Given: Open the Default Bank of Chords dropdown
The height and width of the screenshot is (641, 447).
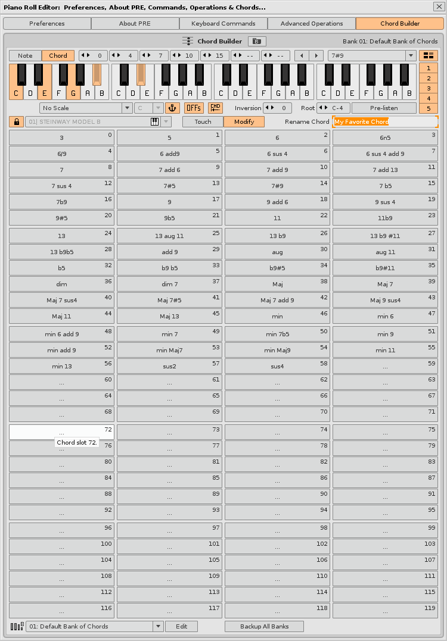Looking at the screenshot, I should coord(94,626).
